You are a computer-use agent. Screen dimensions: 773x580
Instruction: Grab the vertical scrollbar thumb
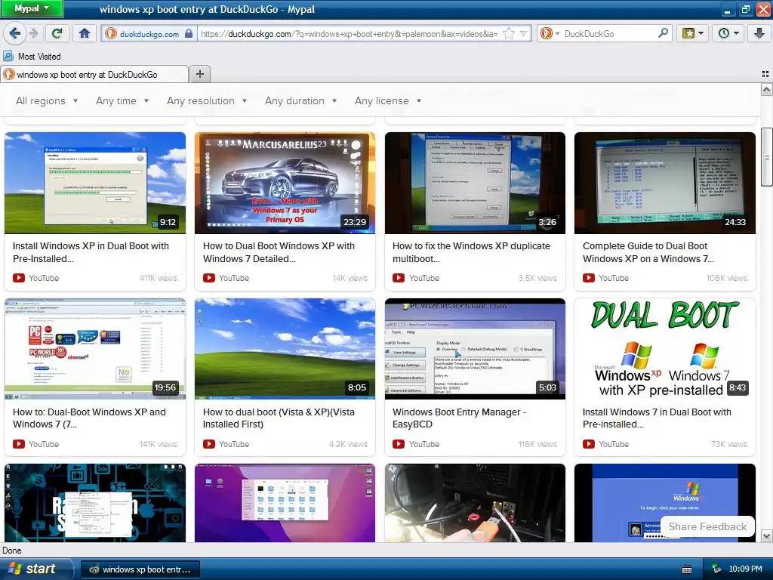(767, 157)
